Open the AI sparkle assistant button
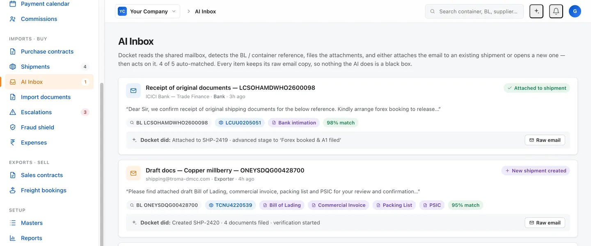 (536, 11)
